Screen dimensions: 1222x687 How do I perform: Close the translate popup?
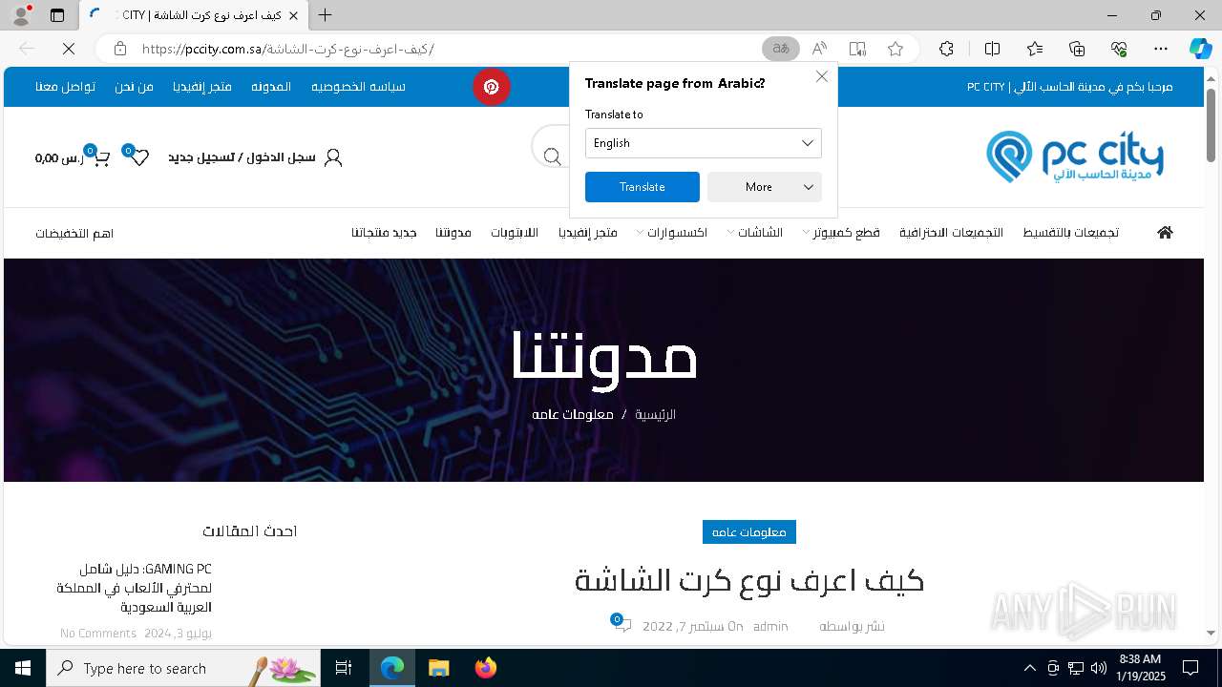821,76
